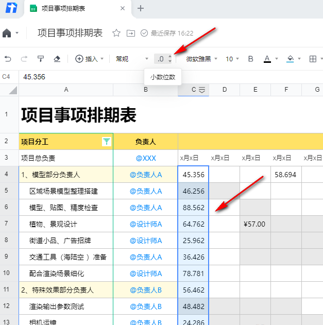Toggle the filter on 项目分工 header
The image size is (323, 325).
pyautogui.click(x=107, y=142)
